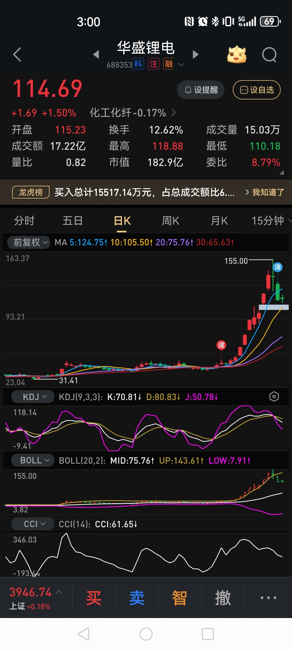Switch to 周K chart tab

171,221
